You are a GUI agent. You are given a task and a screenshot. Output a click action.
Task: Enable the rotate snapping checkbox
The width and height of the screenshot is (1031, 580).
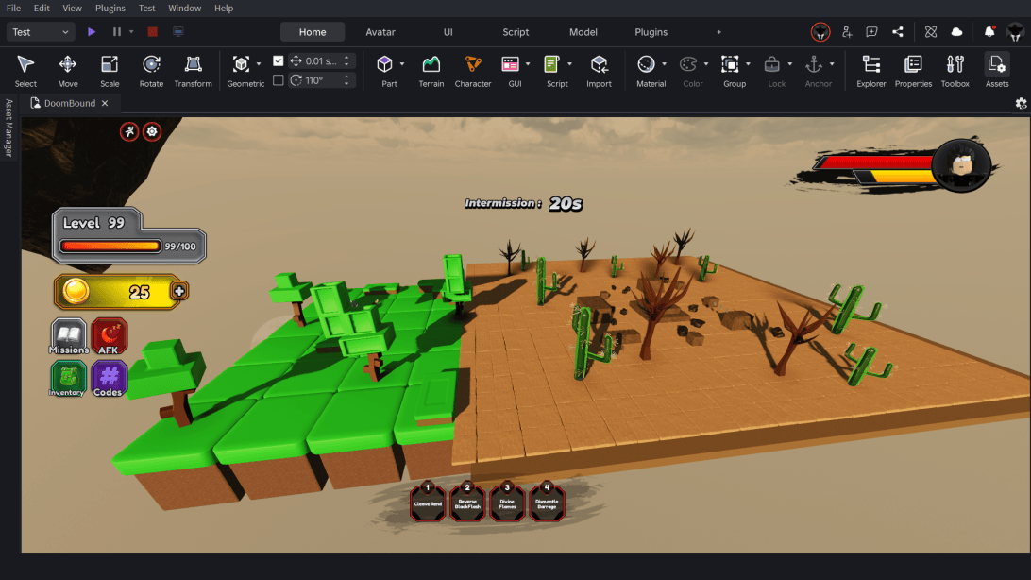(x=279, y=79)
